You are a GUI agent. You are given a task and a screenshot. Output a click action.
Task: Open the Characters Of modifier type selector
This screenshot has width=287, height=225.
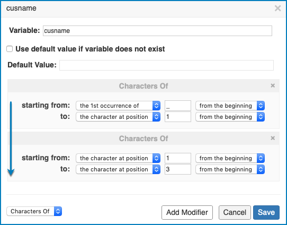(x=34, y=211)
